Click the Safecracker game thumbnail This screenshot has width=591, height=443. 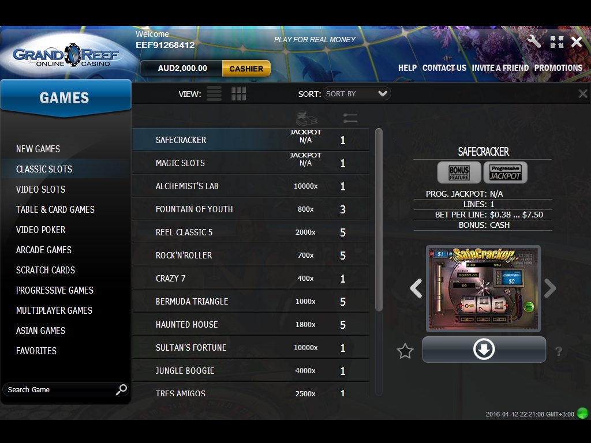483,288
